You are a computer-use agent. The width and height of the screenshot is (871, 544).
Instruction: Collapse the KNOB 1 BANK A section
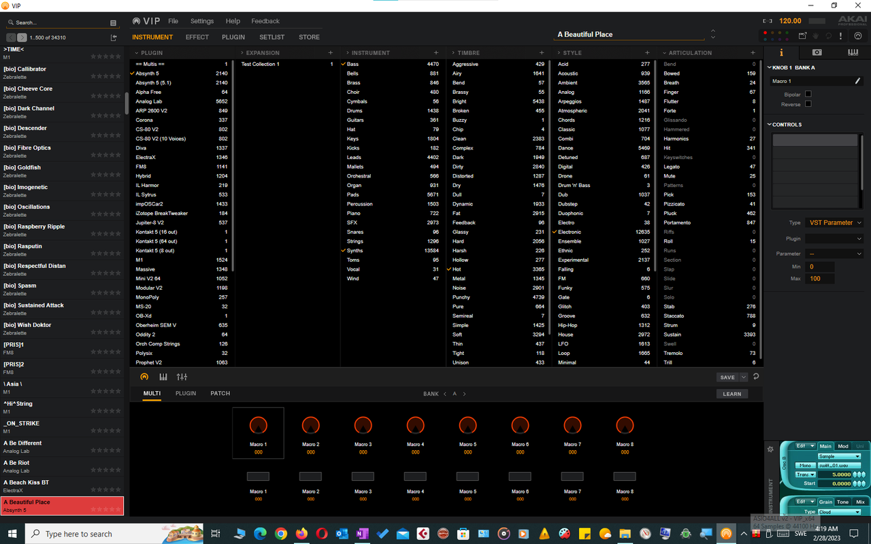770,67
